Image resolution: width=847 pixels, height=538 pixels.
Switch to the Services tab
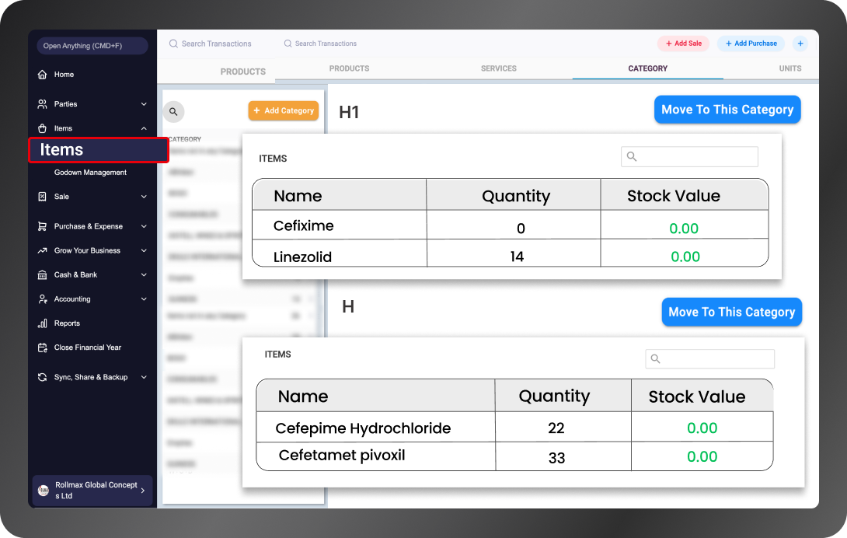tap(498, 68)
